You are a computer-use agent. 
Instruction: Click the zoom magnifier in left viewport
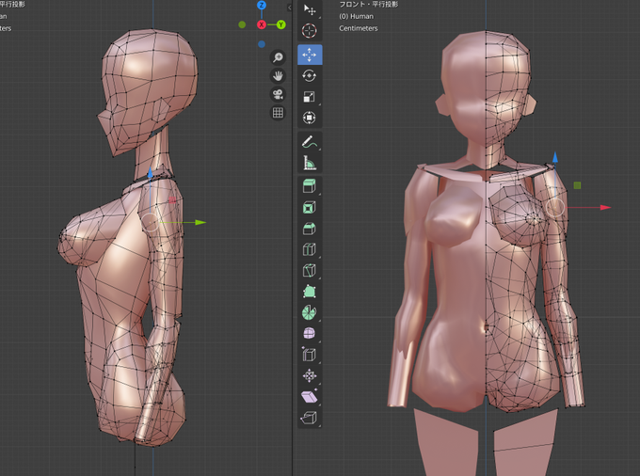tap(278, 57)
